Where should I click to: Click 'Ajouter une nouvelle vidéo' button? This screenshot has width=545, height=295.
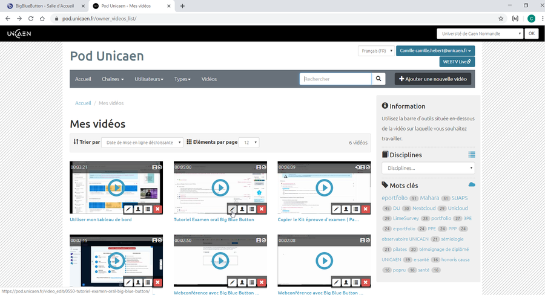tap(433, 79)
